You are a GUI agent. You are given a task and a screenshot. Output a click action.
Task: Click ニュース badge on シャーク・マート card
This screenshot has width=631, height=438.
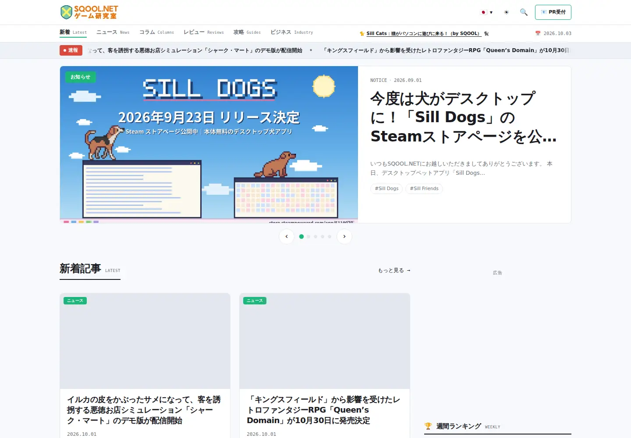point(75,301)
